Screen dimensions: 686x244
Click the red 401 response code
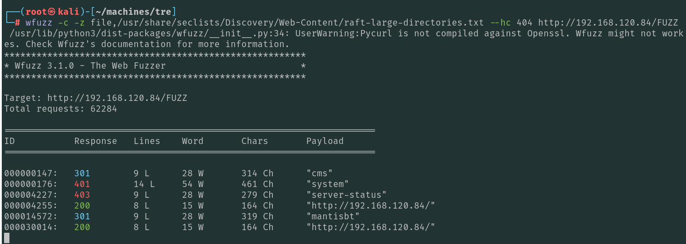(82, 184)
